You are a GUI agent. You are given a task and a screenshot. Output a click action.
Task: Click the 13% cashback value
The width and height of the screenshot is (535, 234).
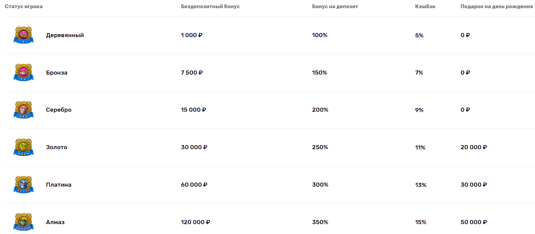tap(421, 185)
